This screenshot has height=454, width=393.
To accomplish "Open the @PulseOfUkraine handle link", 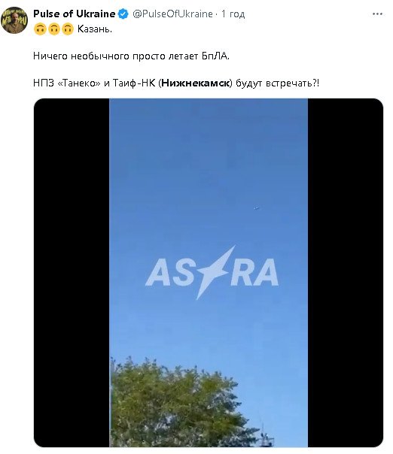I will (x=172, y=14).
